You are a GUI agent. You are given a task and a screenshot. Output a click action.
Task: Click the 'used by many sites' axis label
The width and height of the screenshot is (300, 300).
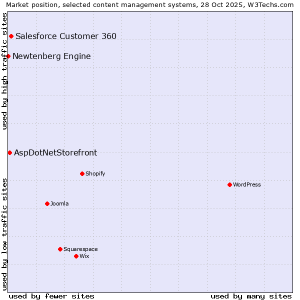tap(251, 296)
